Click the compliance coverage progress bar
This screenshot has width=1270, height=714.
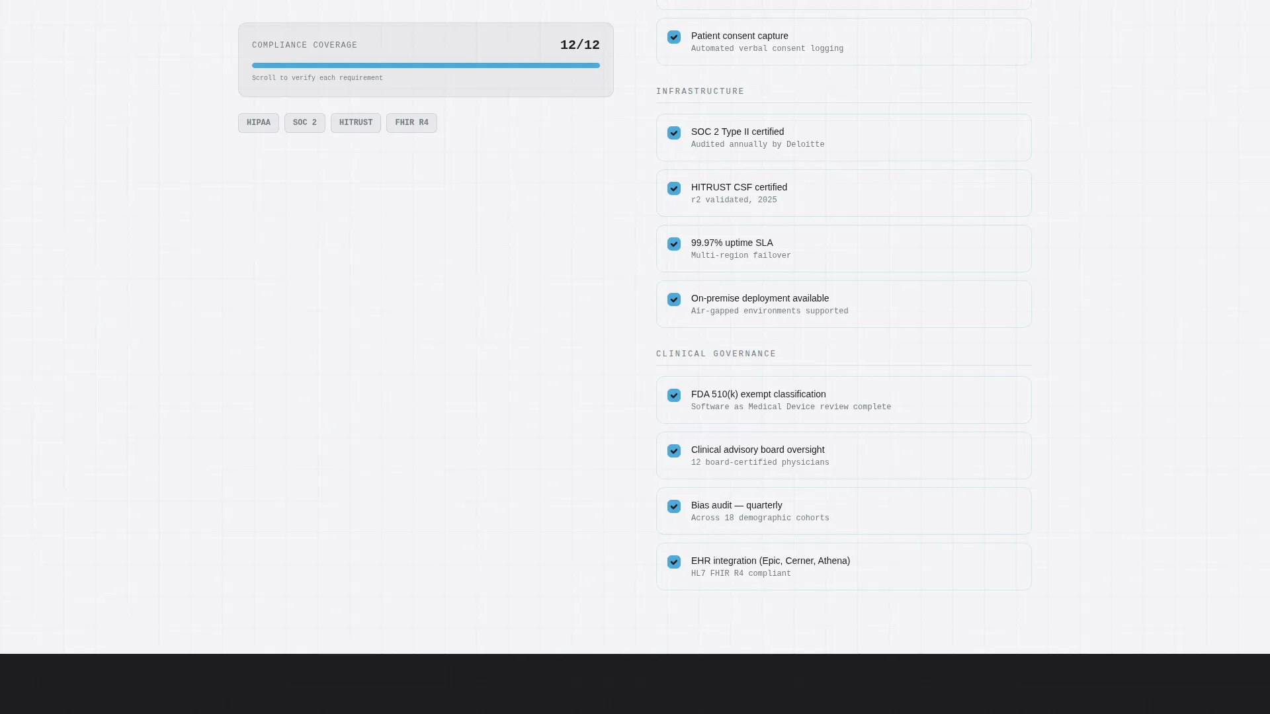[x=426, y=65]
